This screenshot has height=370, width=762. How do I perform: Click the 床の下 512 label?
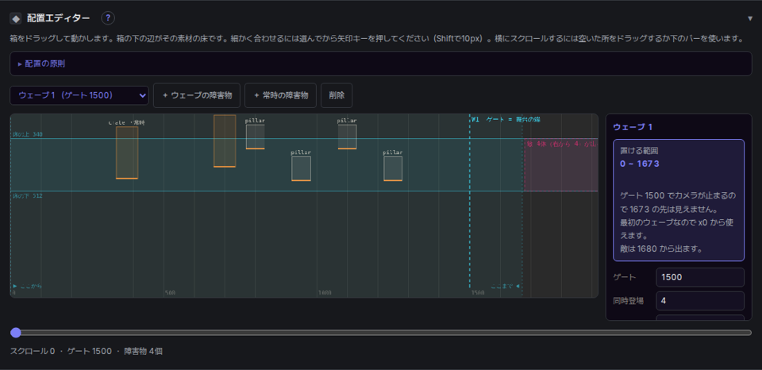coord(28,196)
